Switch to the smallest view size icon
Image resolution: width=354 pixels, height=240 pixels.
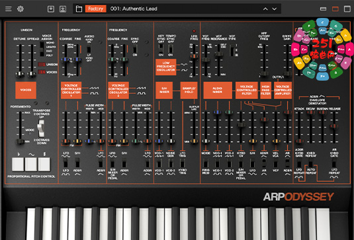coord(323,9)
